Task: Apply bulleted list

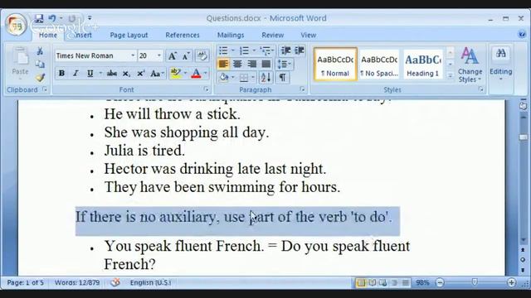Action: [x=223, y=50]
